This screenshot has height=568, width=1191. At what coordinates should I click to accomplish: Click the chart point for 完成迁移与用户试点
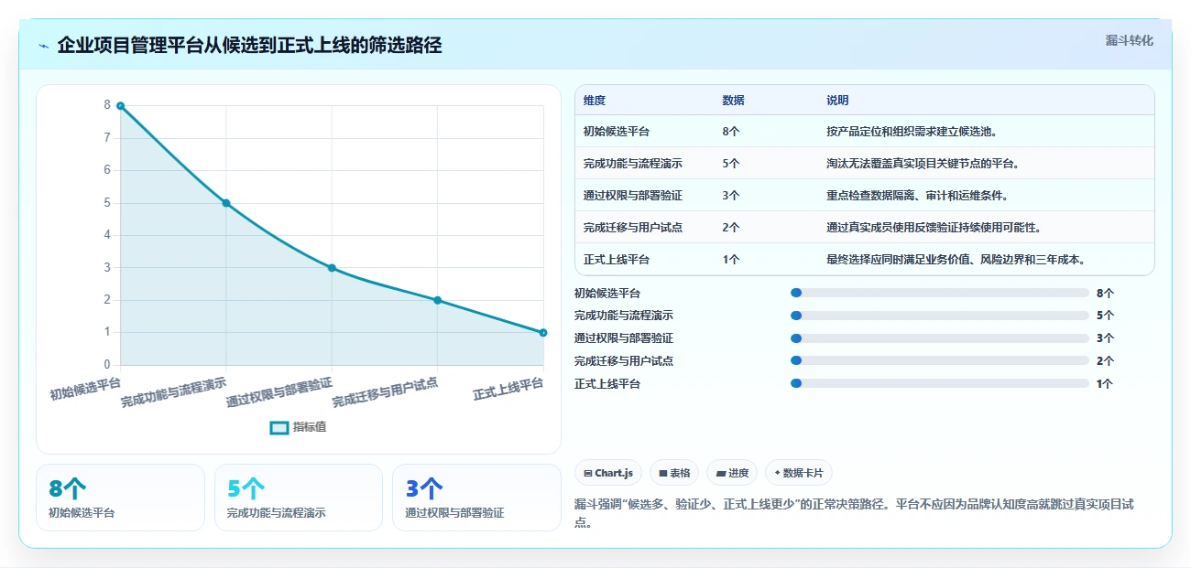[437, 300]
